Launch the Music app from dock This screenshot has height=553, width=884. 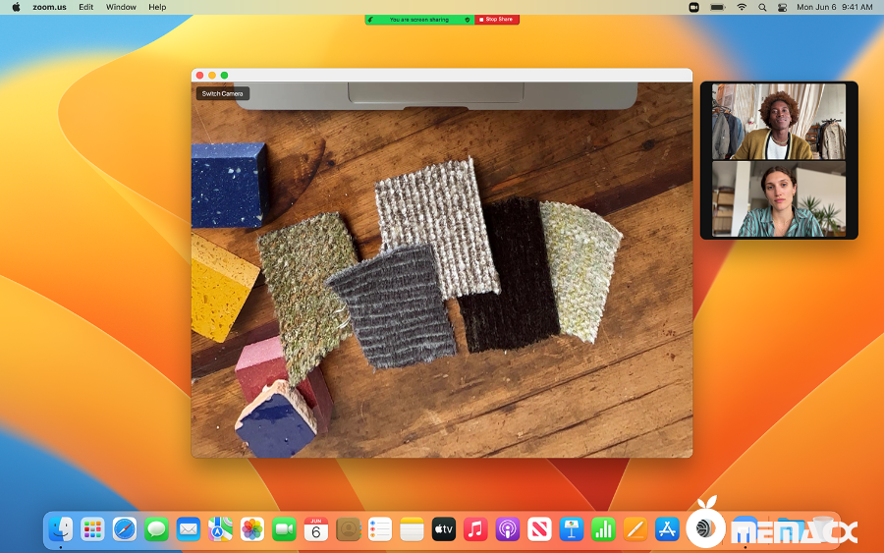tap(475, 529)
